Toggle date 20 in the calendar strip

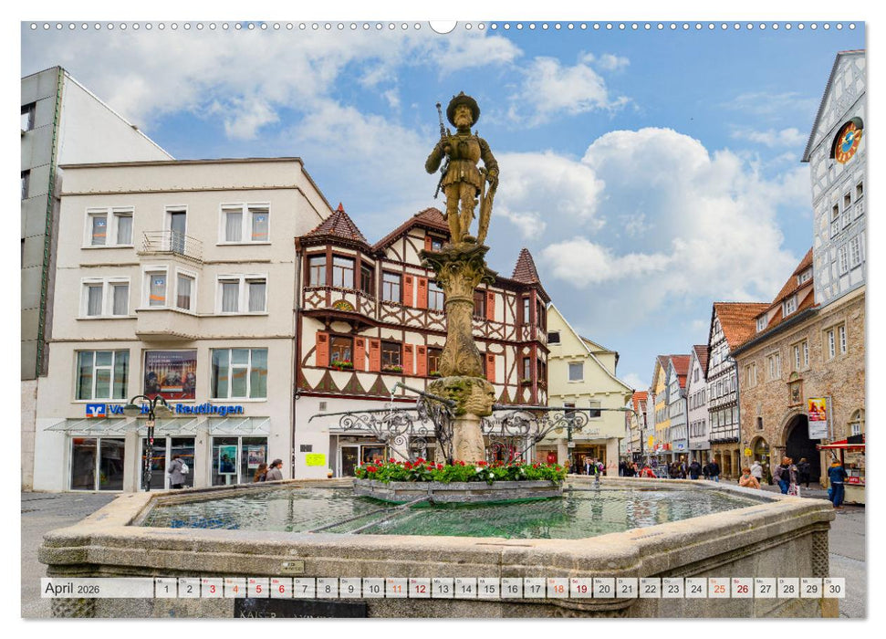[x=603, y=591]
